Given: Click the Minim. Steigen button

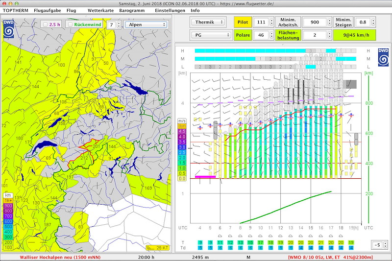Looking at the screenshot, I should pyautogui.click(x=343, y=22).
